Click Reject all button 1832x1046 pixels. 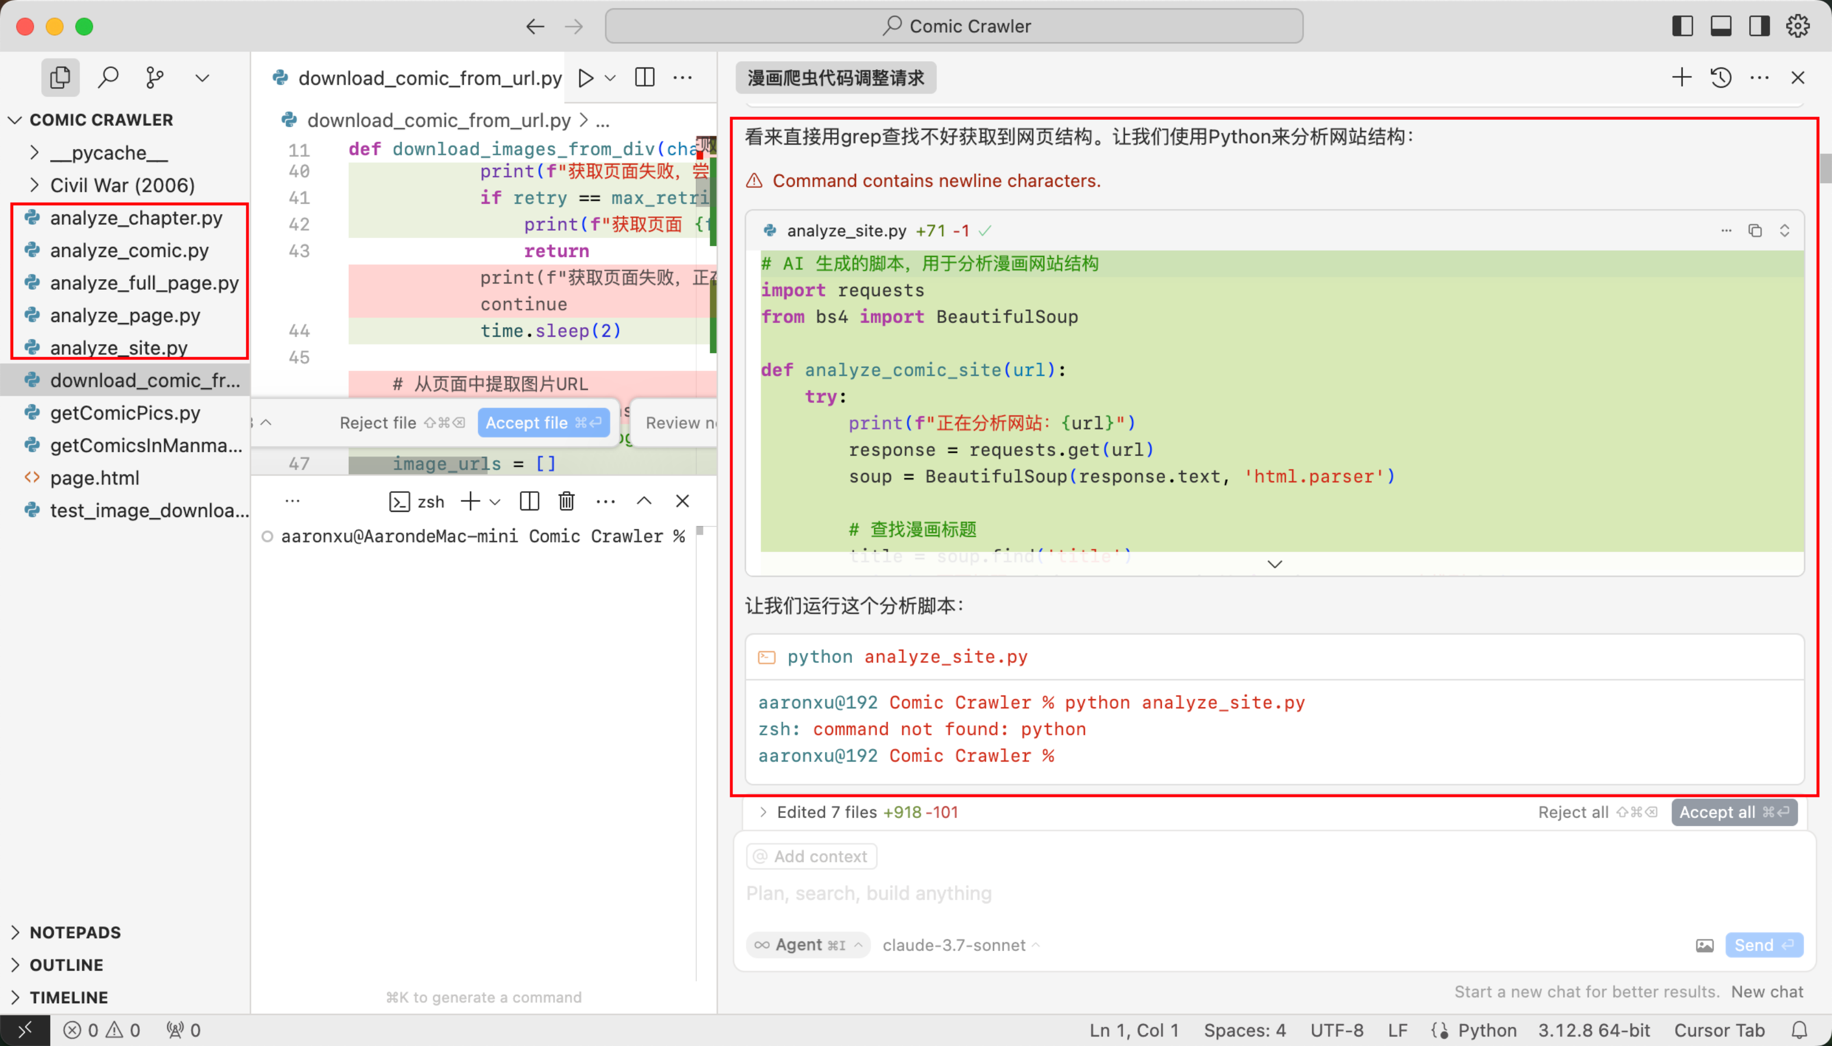click(x=1597, y=812)
